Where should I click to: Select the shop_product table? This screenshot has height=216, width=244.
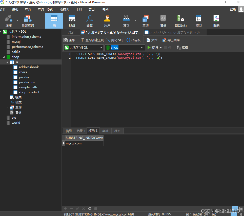[x=29, y=92]
